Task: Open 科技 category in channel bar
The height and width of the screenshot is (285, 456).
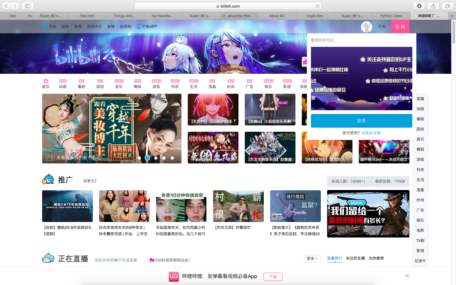Action: (175, 84)
